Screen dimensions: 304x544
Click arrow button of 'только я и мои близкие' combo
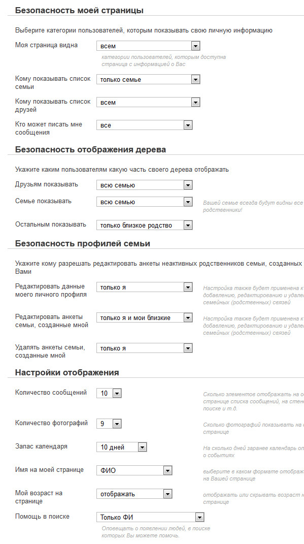coord(188,317)
